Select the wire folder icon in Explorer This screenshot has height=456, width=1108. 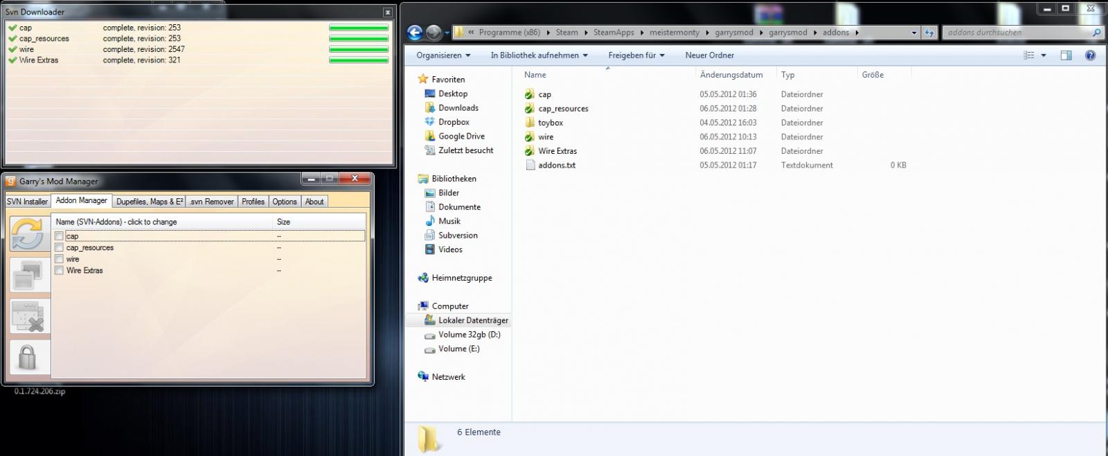click(x=530, y=137)
